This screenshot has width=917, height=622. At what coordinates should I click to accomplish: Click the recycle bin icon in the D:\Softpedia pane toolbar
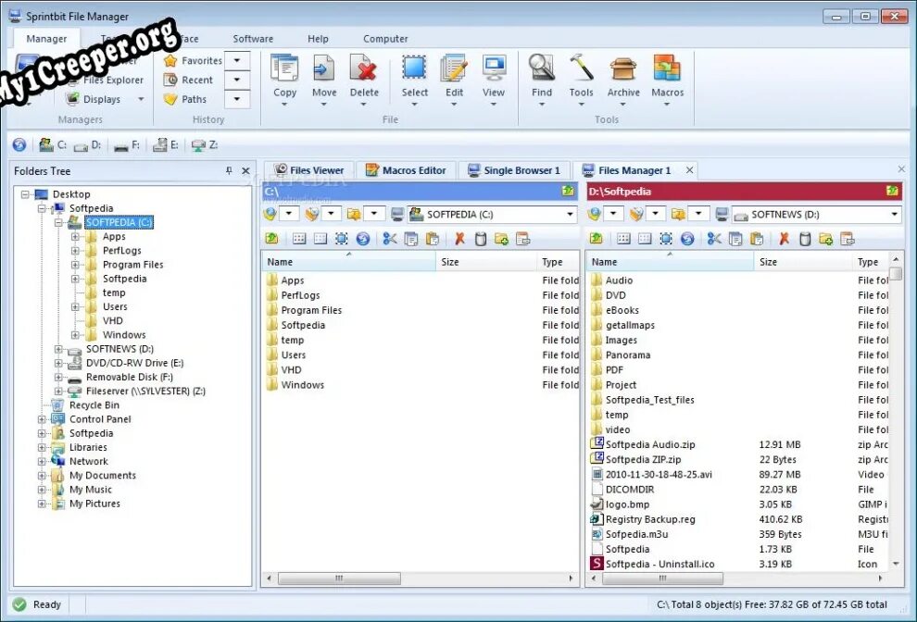[805, 238]
